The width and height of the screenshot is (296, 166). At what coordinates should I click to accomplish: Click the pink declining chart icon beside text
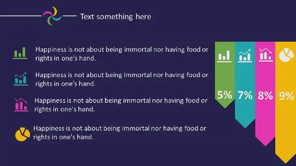[x=21, y=104]
